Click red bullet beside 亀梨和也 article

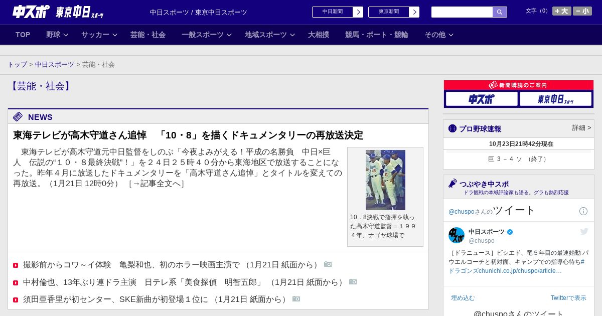(16, 265)
